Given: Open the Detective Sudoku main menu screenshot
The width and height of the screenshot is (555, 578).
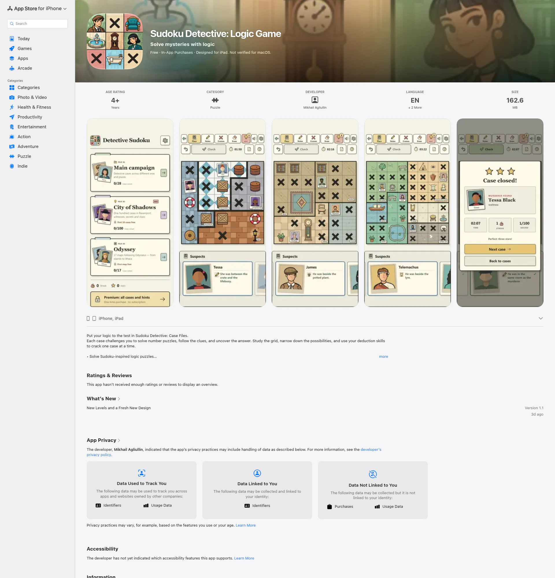Looking at the screenshot, I should [x=130, y=213].
